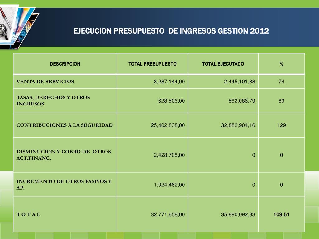Select CONTRIBUCIONES A LA SEGURIDAD label
The image size is (319, 239).
coord(64,125)
